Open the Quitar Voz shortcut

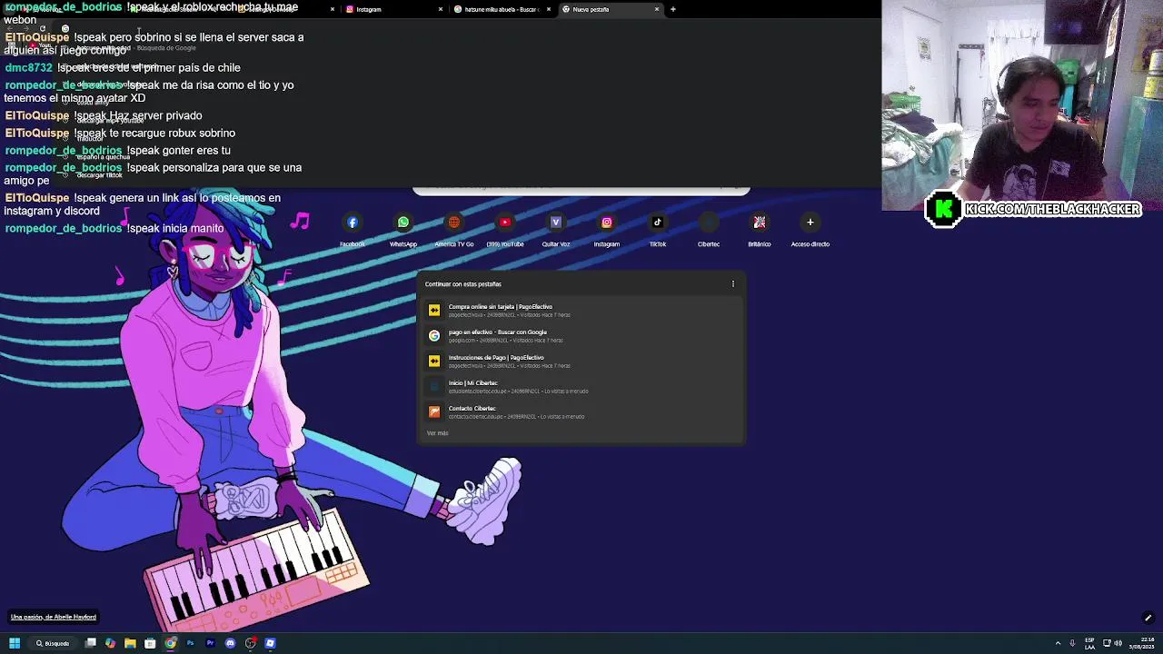pyautogui.click(x=556, y=229)
